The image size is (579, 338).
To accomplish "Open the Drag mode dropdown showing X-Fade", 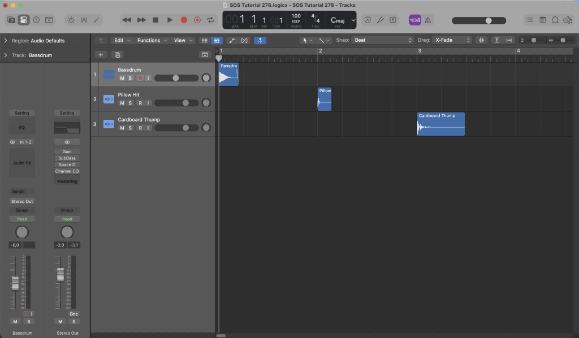I will [452, 40].
